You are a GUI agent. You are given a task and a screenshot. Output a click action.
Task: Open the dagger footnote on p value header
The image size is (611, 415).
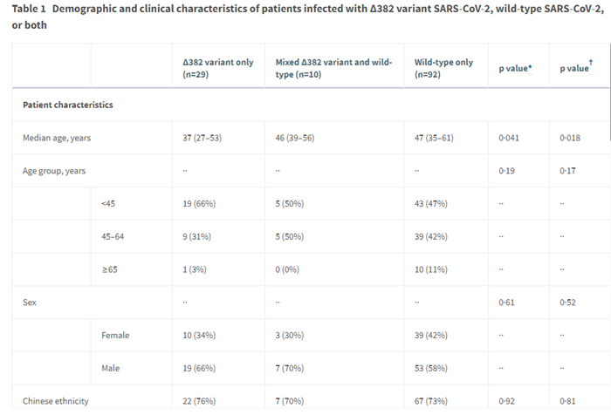(590, 65)
